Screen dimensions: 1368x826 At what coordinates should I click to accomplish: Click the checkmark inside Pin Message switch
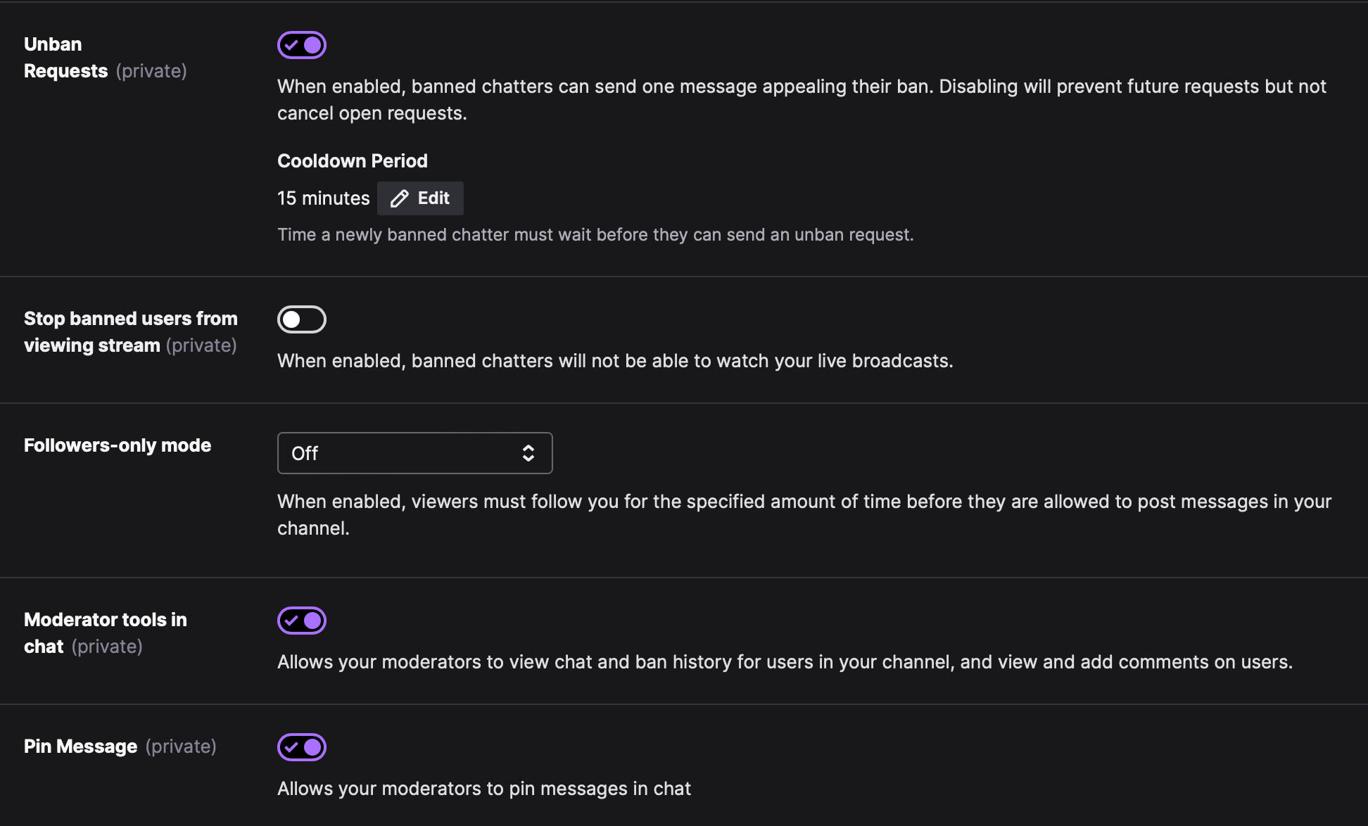(x=291, y=747)
